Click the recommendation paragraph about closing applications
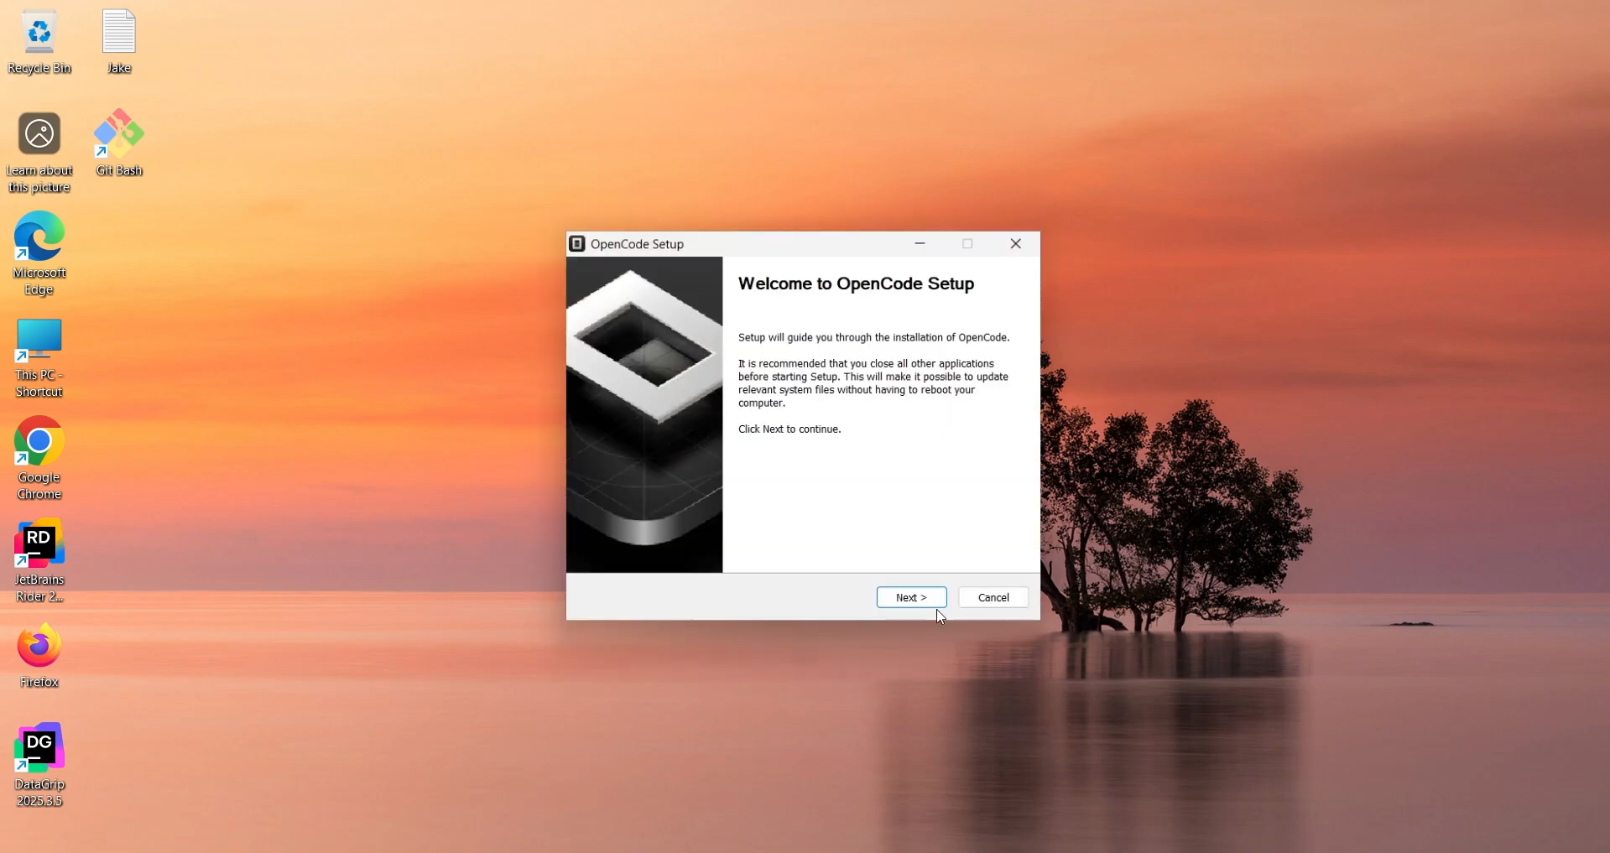 pos(873,383)
